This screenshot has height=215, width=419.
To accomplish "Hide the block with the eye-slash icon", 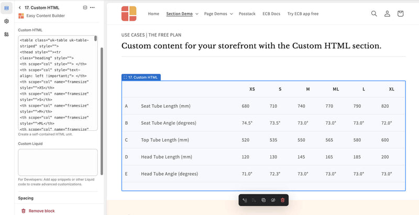I will pyautogui.click(x=273, y=200).
